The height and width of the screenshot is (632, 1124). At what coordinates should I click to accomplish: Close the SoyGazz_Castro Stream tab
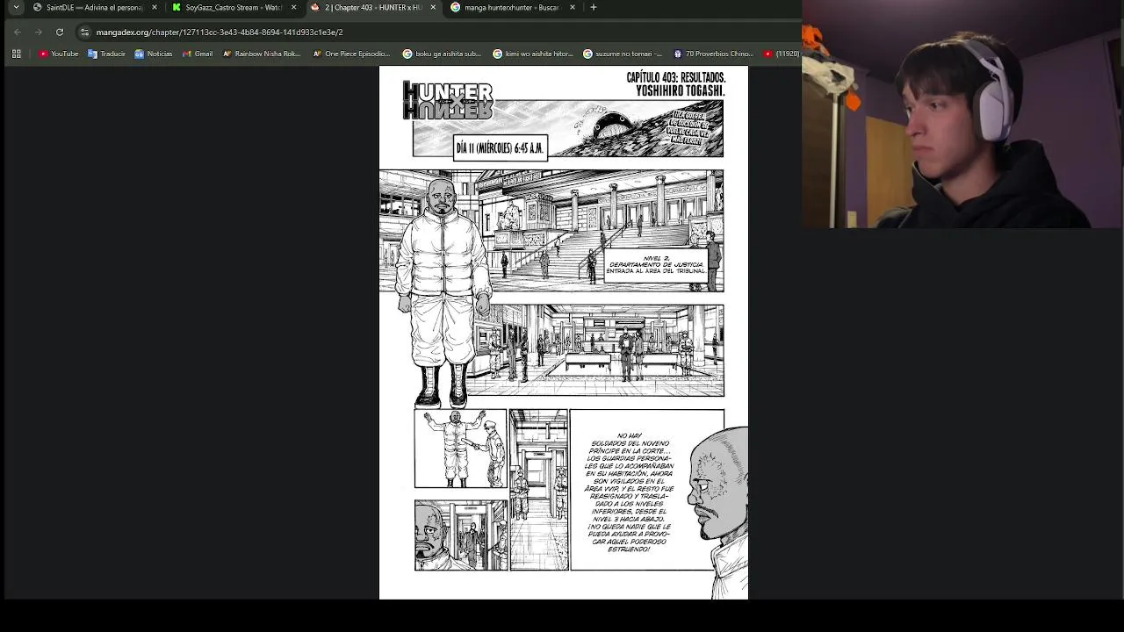click(293, 7)
